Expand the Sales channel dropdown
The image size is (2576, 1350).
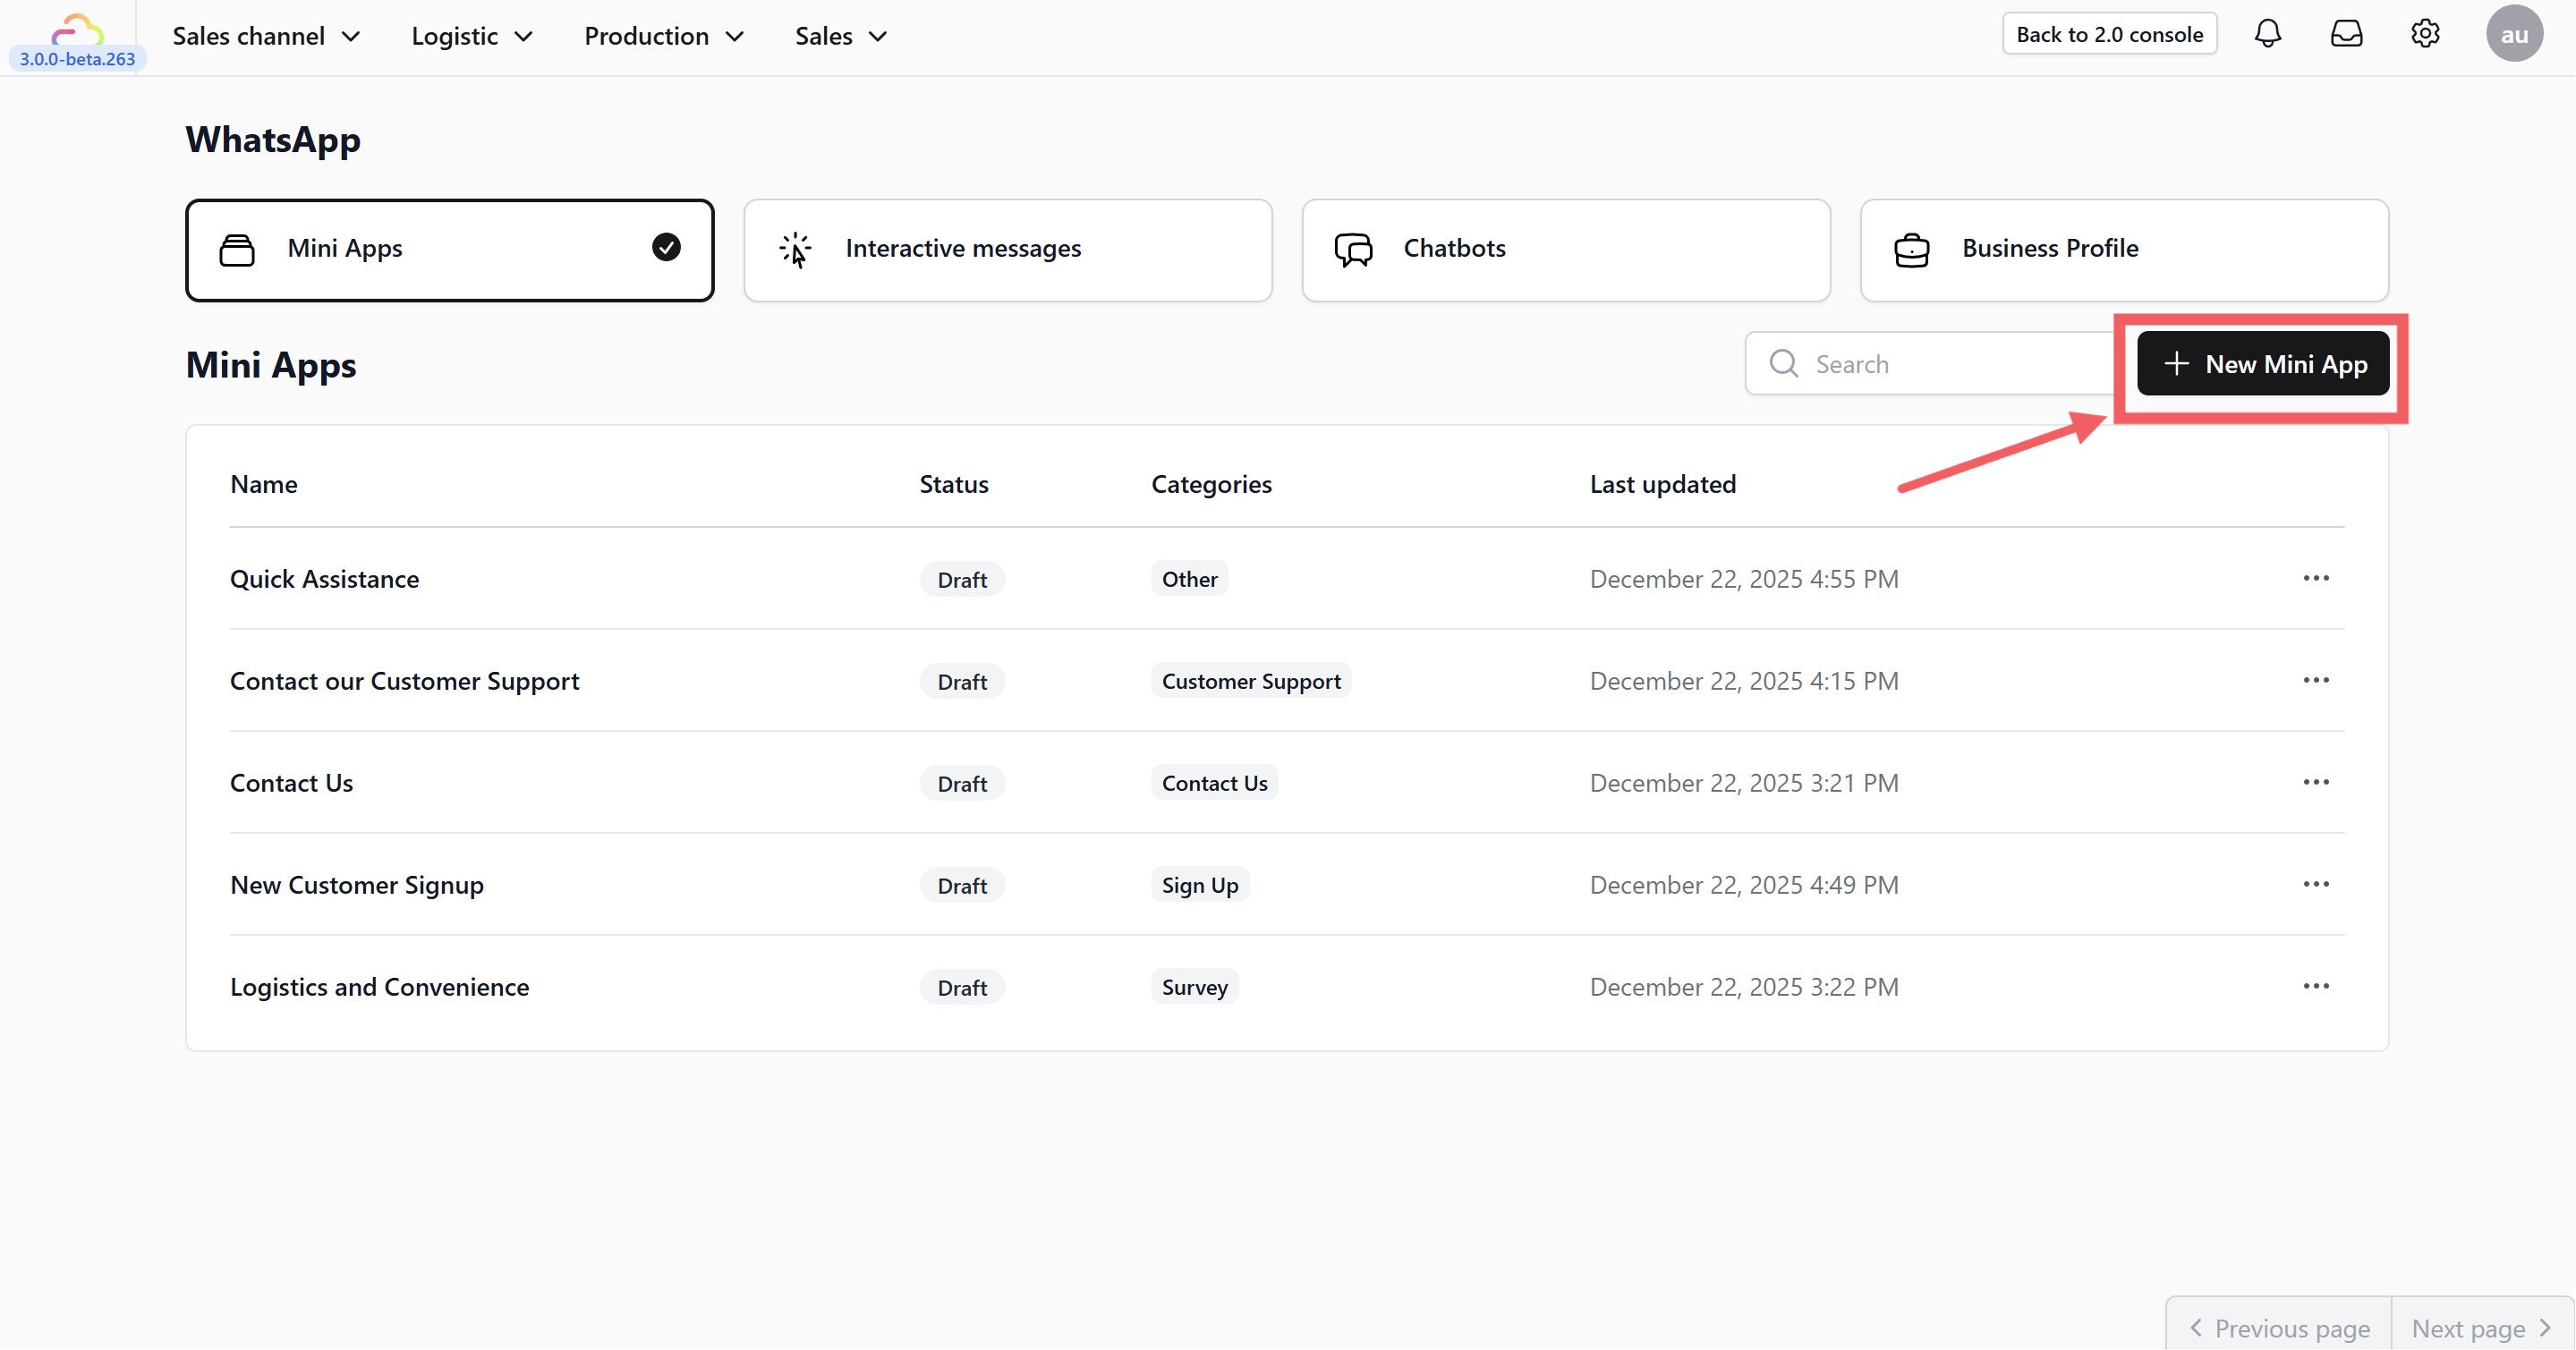[266, 36]
